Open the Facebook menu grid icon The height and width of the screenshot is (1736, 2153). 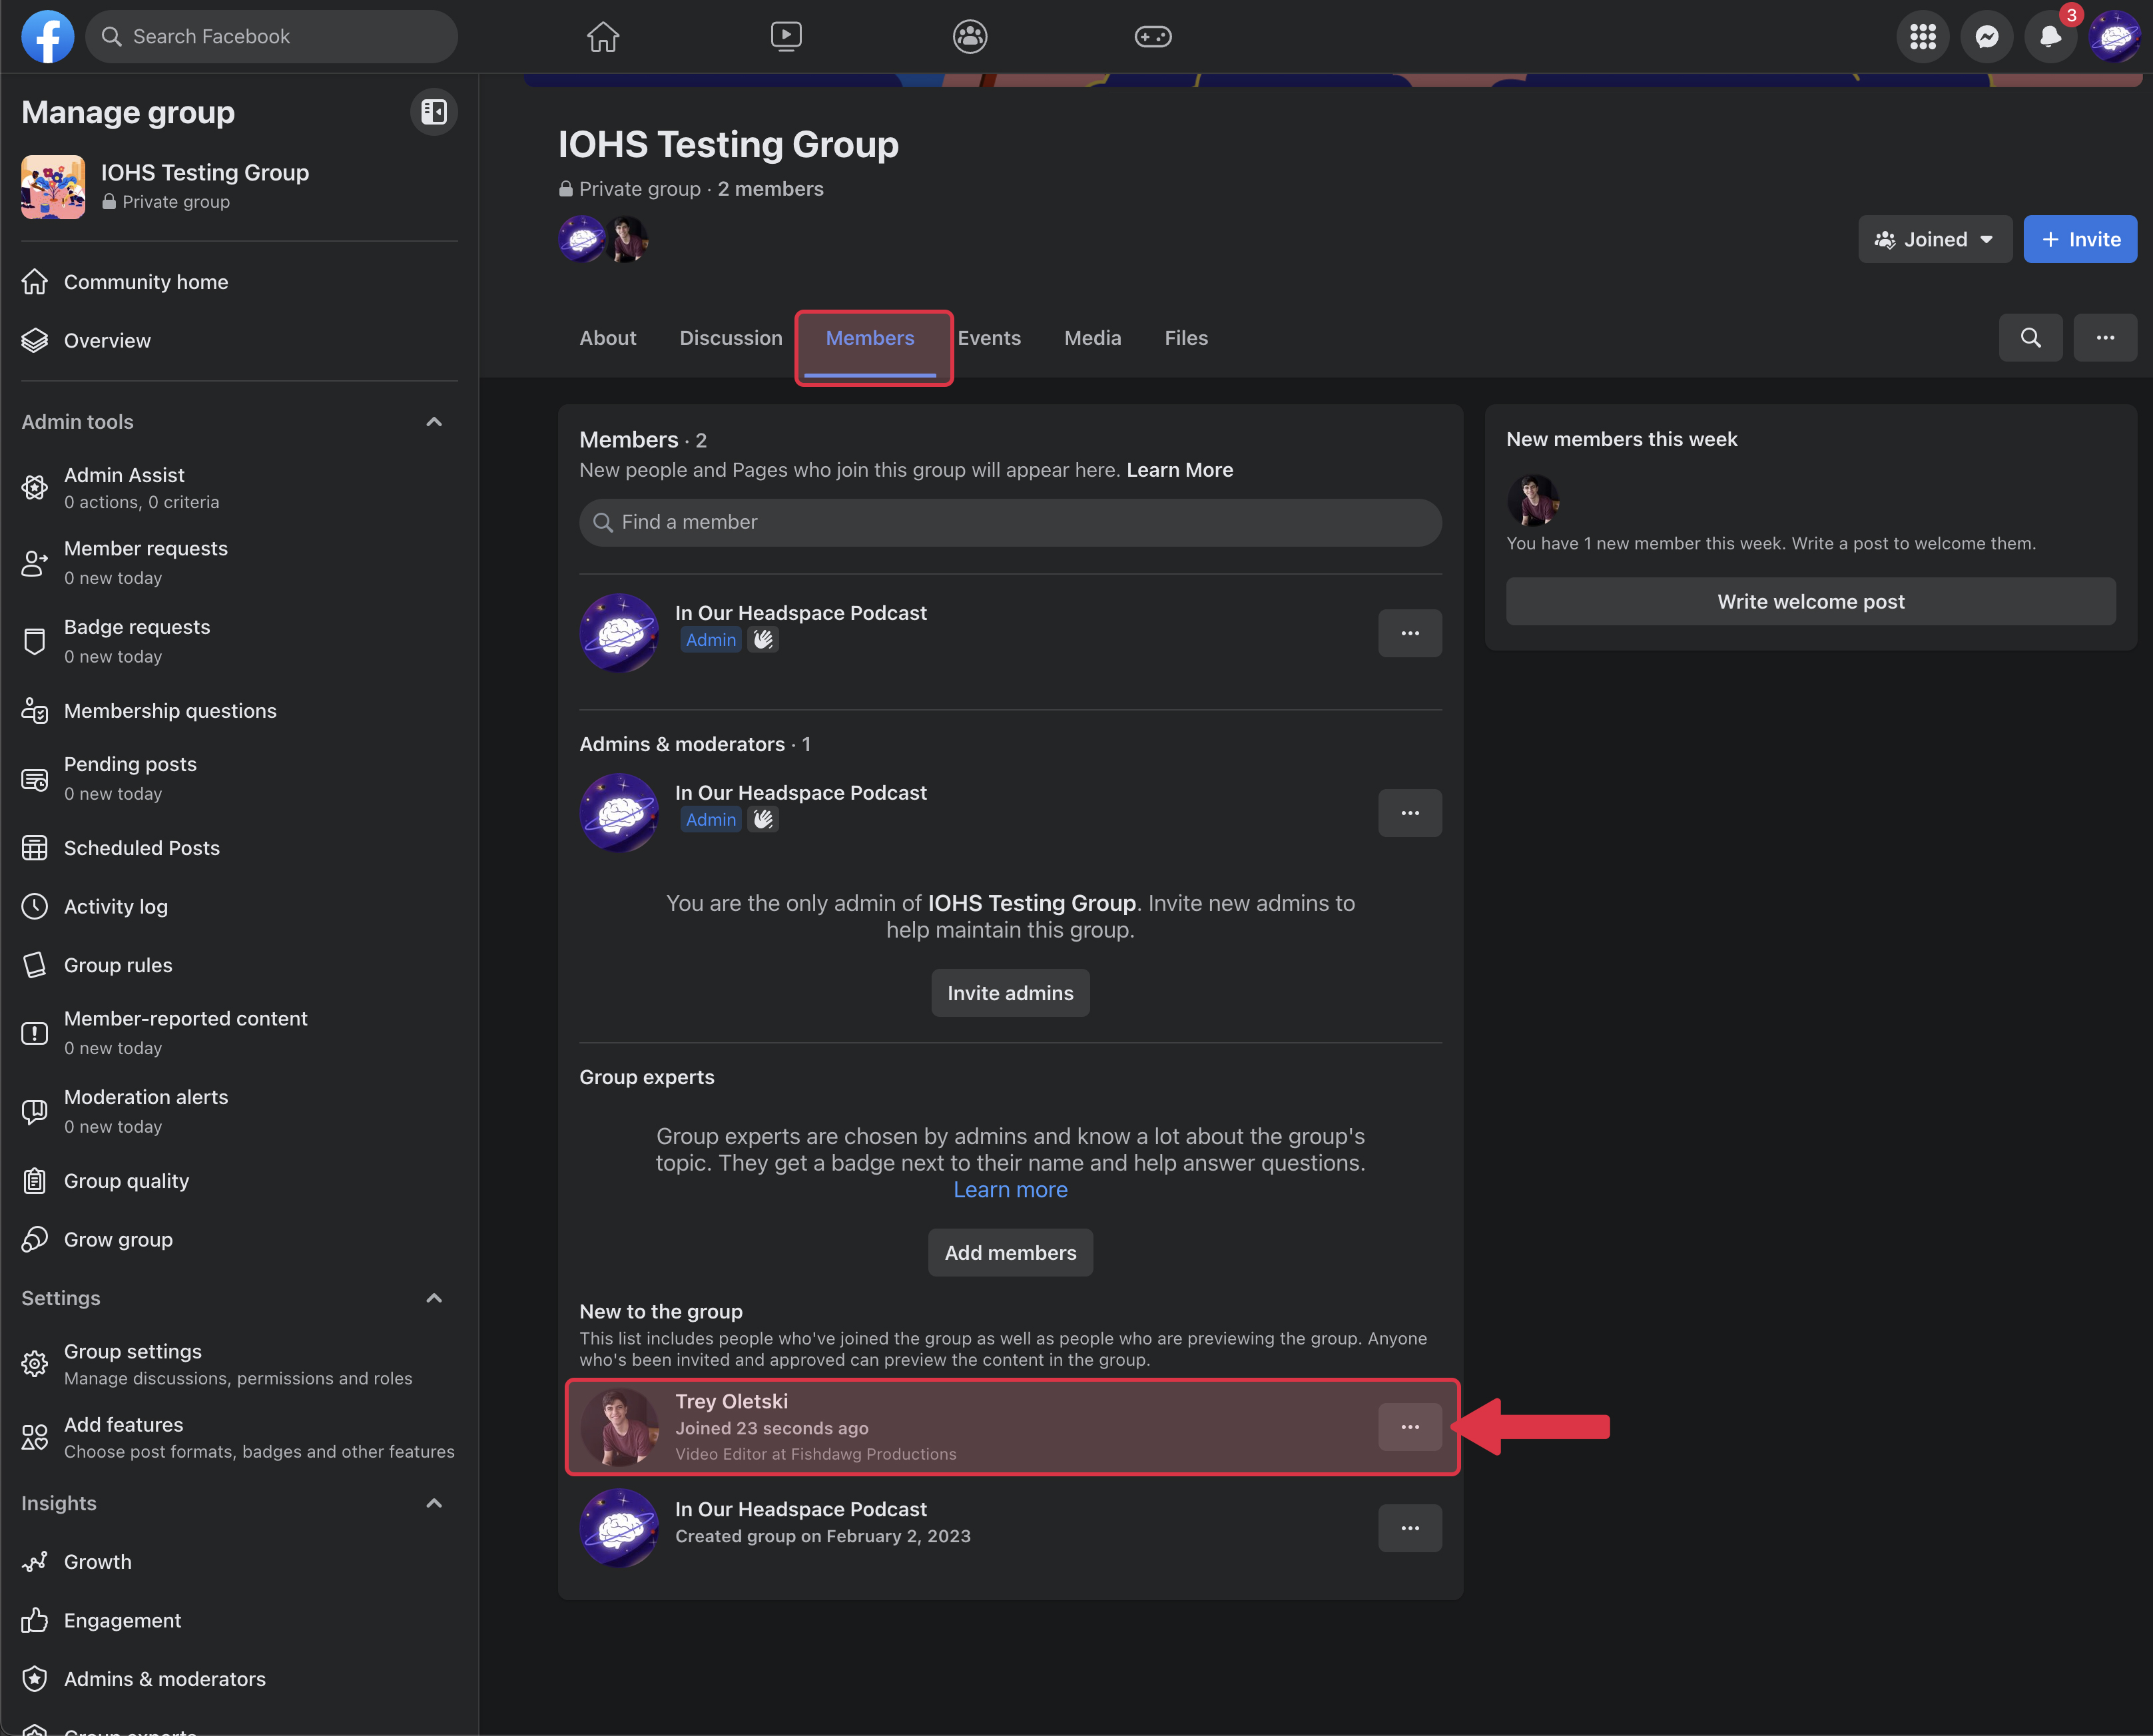(x=1922, y=37)
